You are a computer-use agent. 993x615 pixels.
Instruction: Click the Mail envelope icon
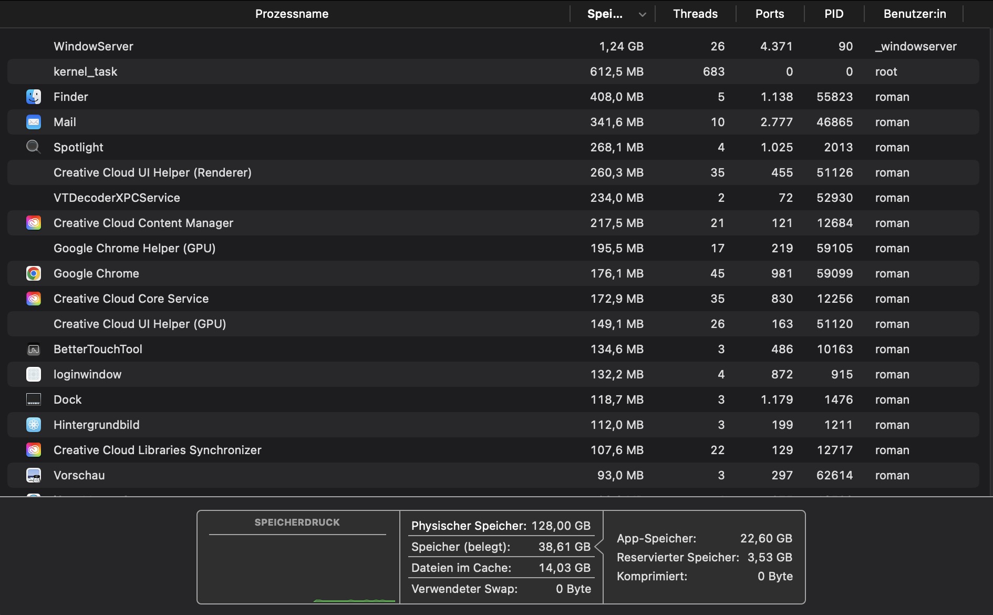[34, 122]
